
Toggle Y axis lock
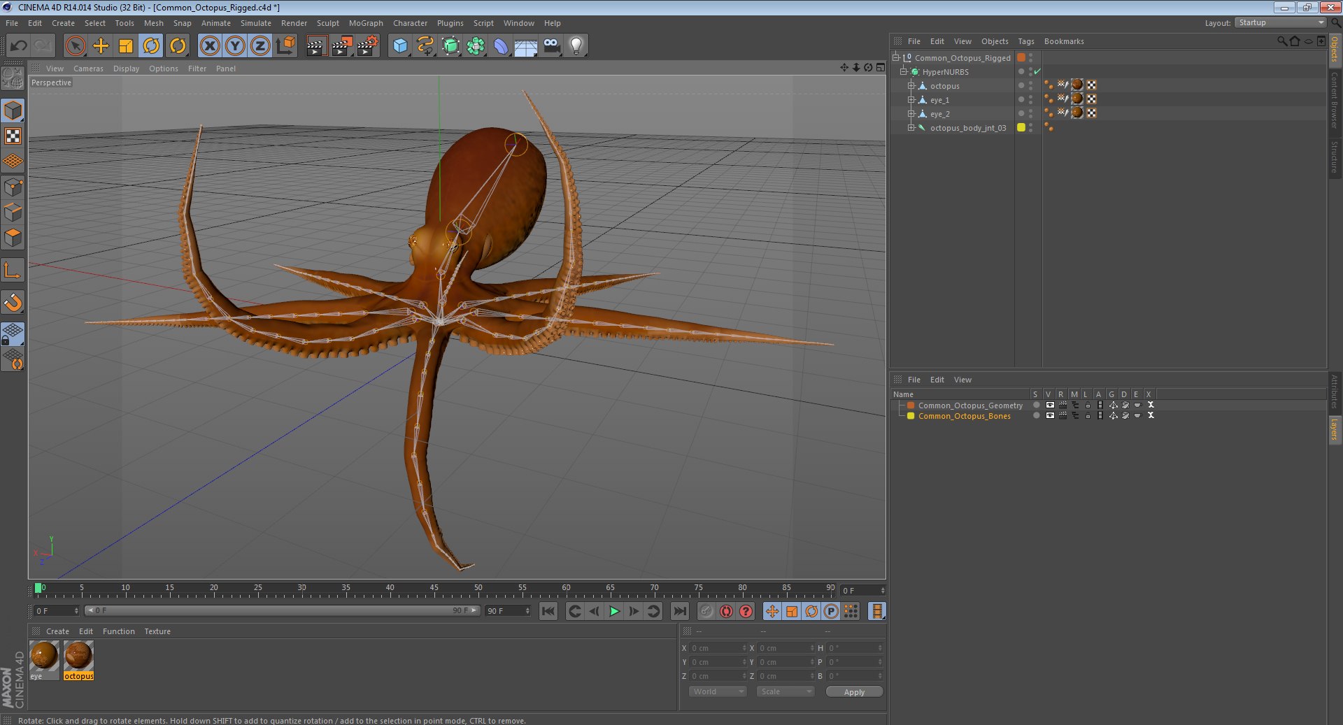235,46
